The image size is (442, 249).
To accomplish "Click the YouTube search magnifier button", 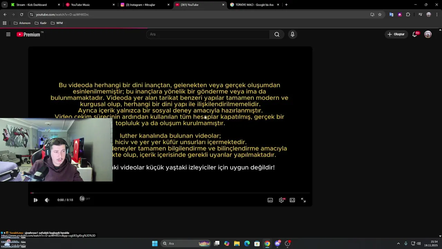I will 277,34.
